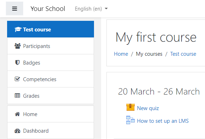Image resolution: width=205 pixels, height=139 pixels.
Task: Click the Home house icon
Action: pyautogui.click(x=17, y=114)
